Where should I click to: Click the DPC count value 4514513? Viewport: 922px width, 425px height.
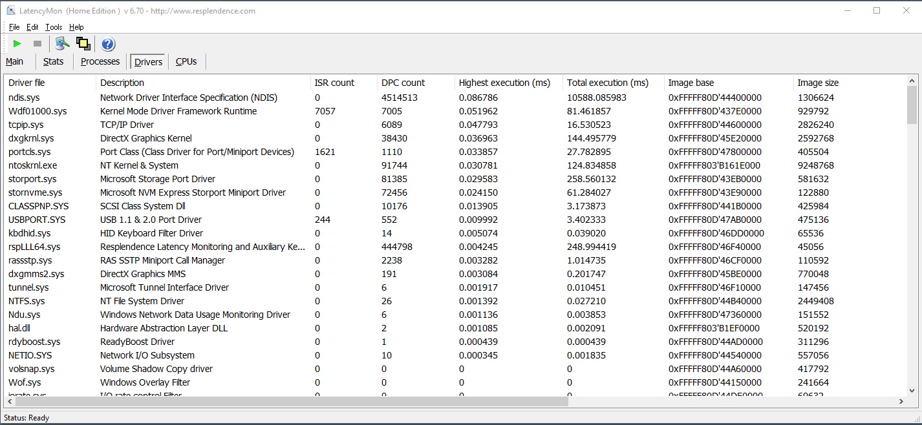[400, 98]
